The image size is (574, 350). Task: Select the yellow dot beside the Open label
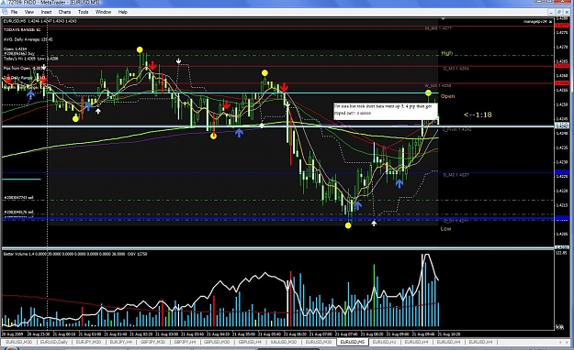[428, 93]
